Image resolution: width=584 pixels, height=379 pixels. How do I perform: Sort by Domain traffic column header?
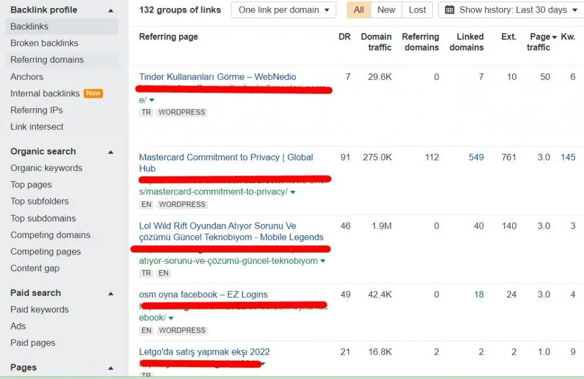pos(376,42)
